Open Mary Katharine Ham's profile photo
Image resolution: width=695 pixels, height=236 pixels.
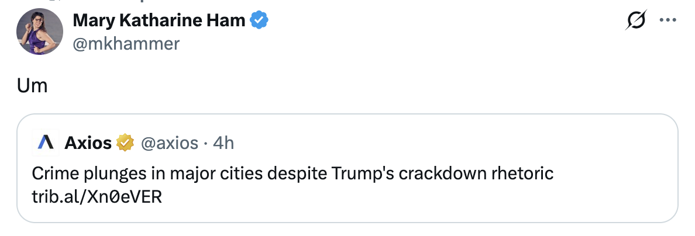40,32
